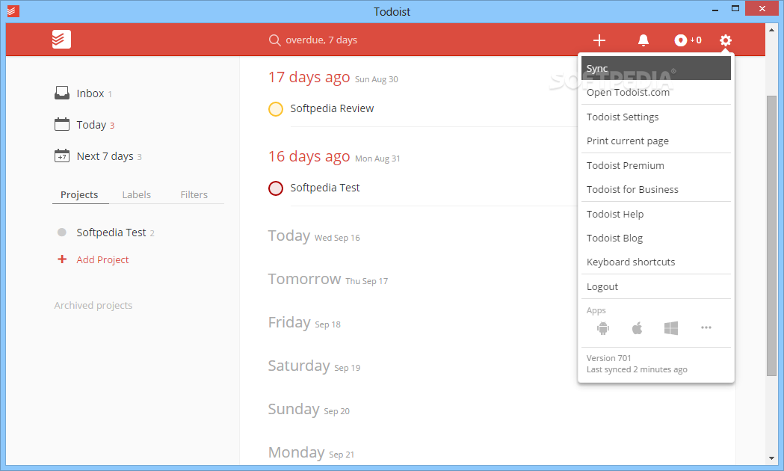Click the search magnifier icon

pos(274,40)
